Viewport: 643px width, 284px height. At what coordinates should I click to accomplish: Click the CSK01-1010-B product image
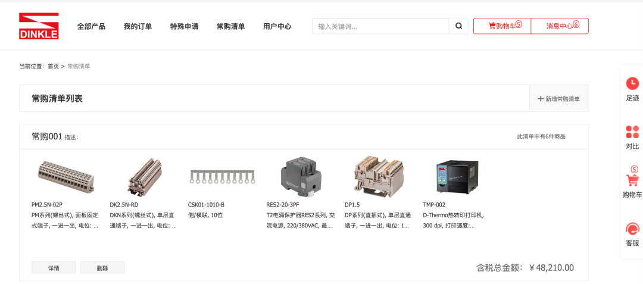coord(222,177)
